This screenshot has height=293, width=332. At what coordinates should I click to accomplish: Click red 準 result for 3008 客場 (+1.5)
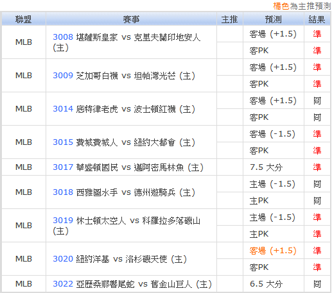[317, 34]
